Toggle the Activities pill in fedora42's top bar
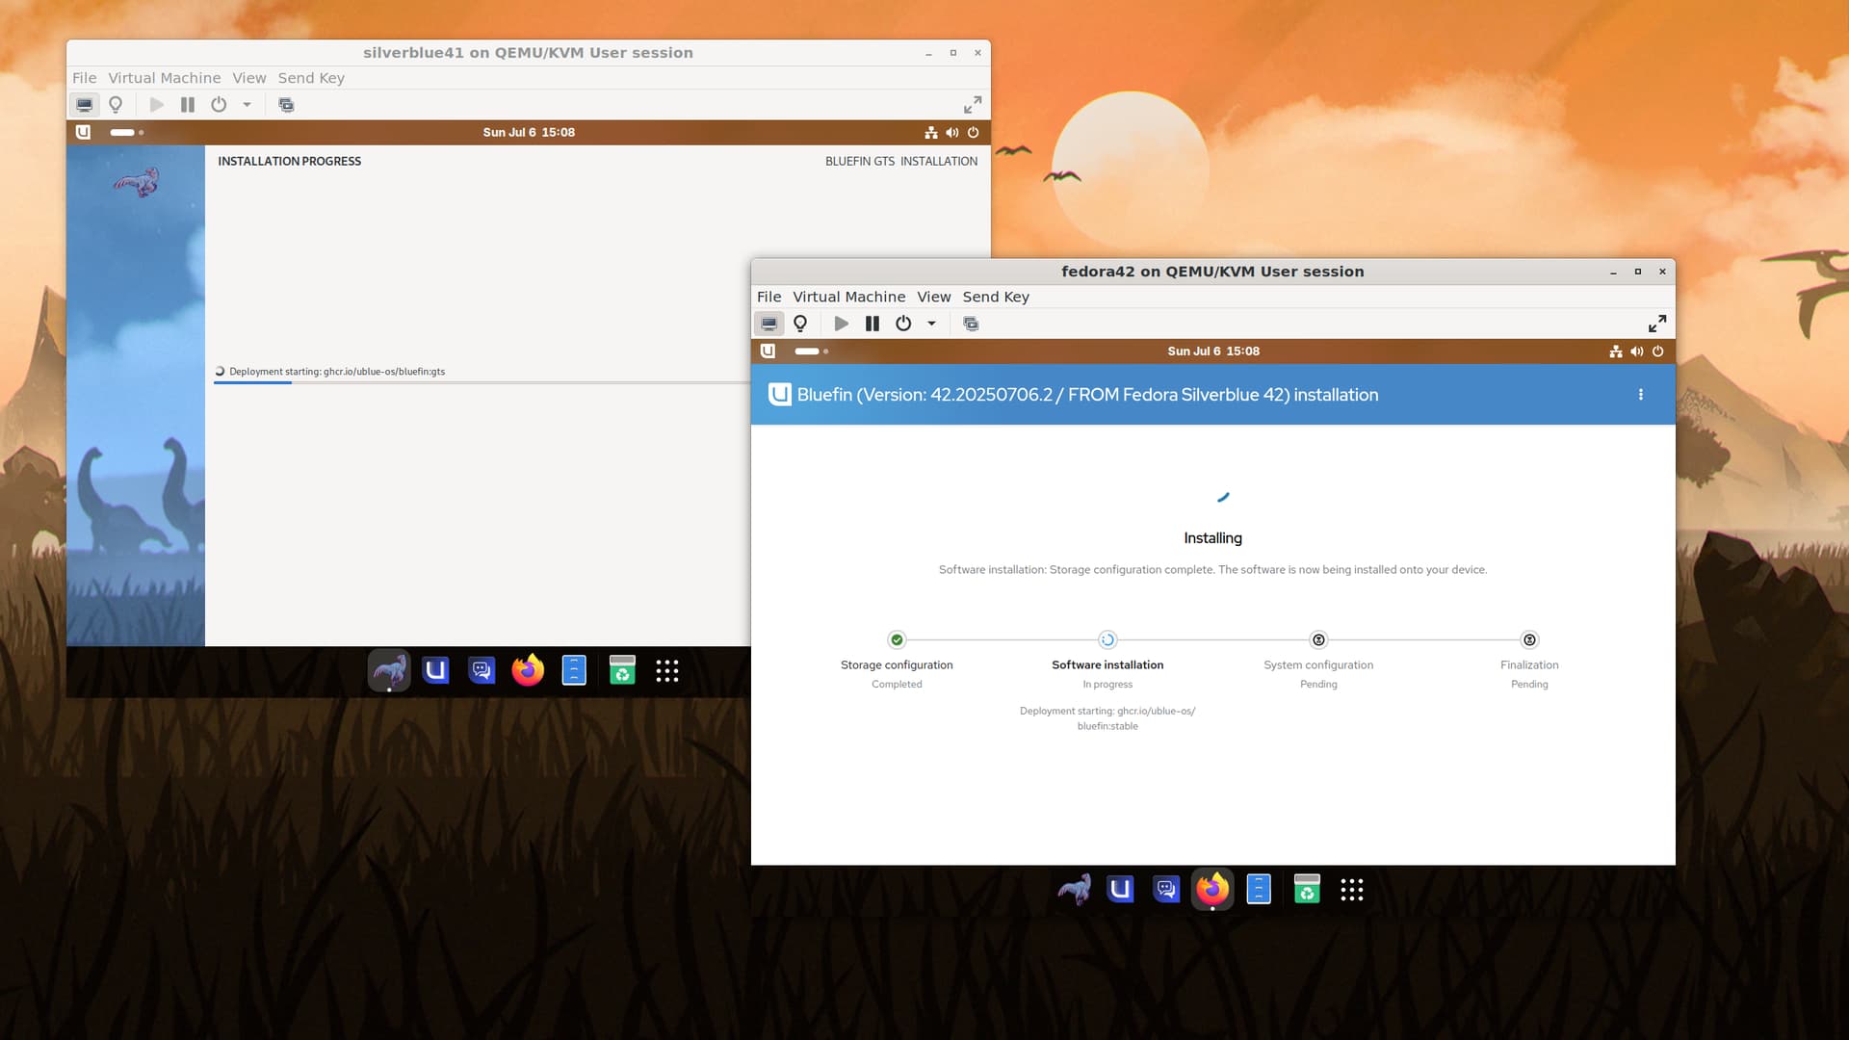1849x1040 pixels. (x=809, y=351)
